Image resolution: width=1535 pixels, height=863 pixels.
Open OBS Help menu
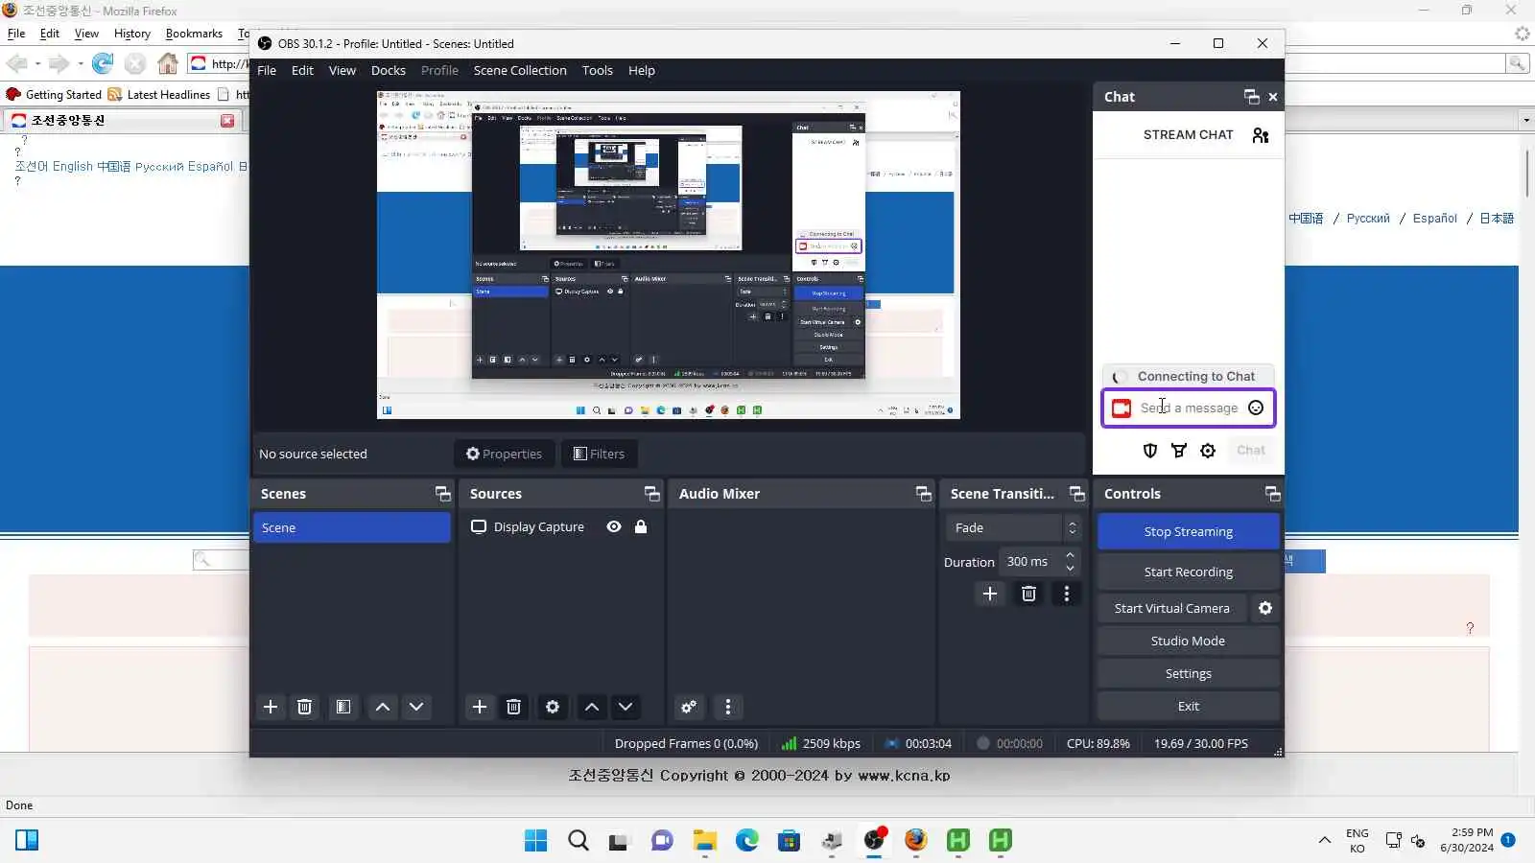point(642,70)
